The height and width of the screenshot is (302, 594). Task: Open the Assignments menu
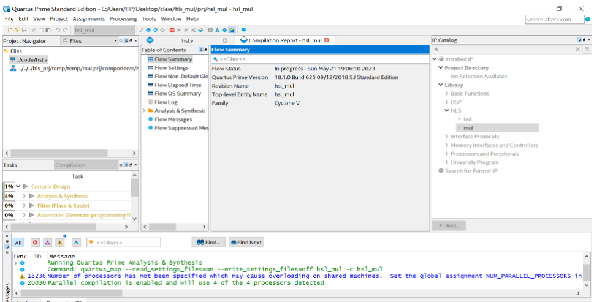89,18
